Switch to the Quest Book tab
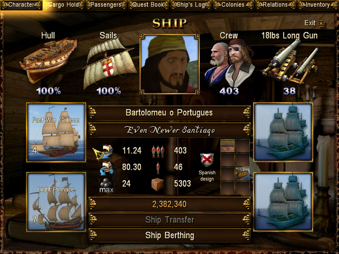The image size is (339, 254). [x=149, y=5]
